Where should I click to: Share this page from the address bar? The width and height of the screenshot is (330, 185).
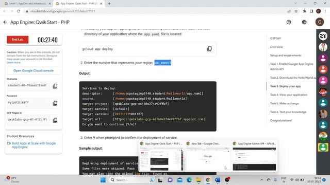tap(289, 11)
